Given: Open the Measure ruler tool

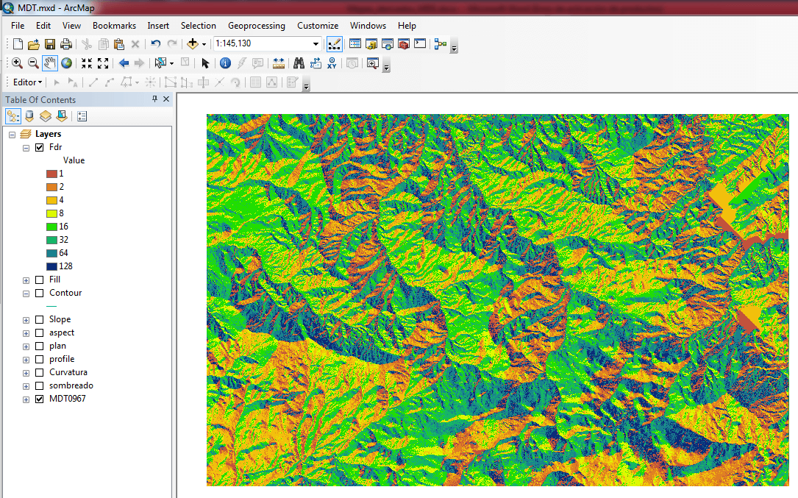Looking at the screenshot, I should (279, 63).
